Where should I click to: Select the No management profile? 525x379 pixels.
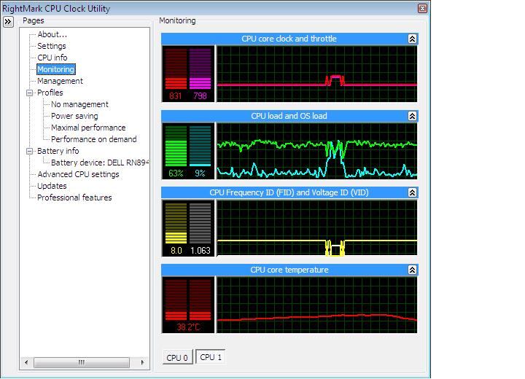coord(79,104)
